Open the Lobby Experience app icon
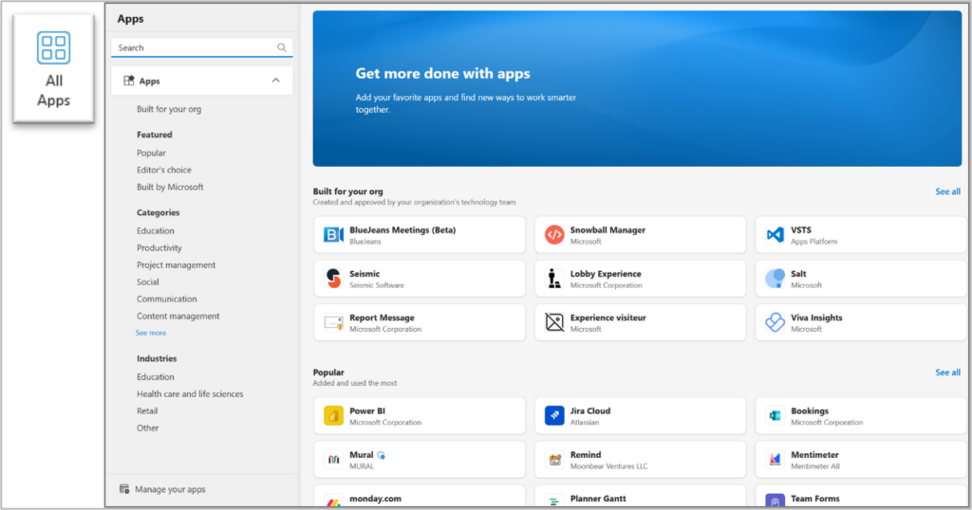 pos(554,279)
